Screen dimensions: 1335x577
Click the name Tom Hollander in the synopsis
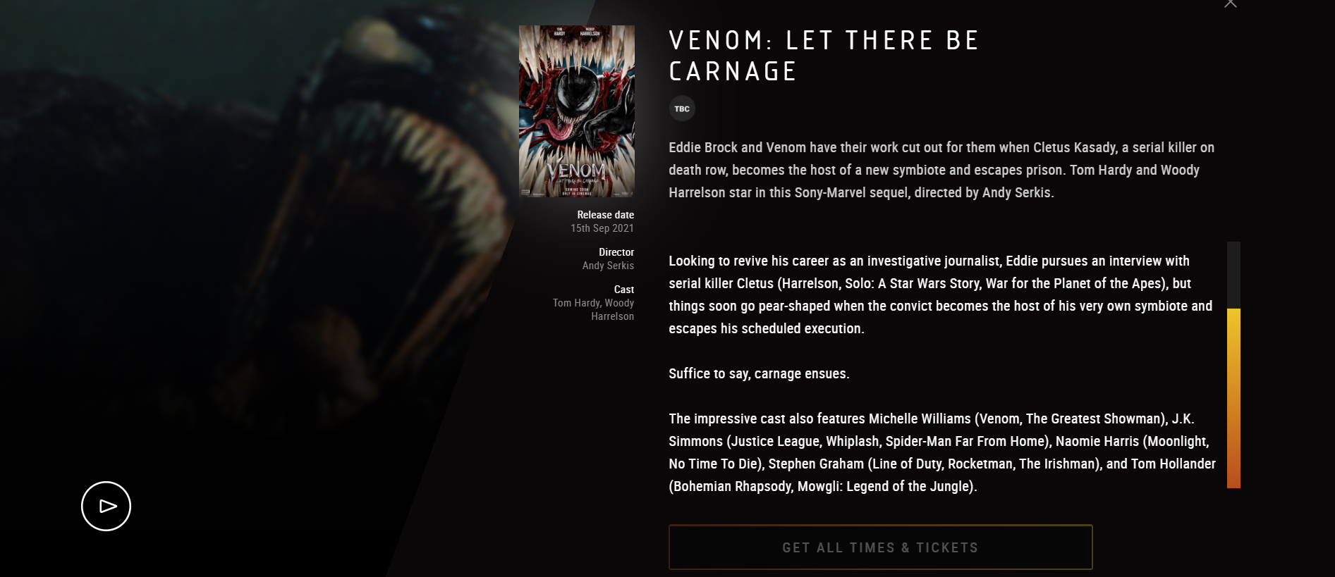pos(1174,464)
